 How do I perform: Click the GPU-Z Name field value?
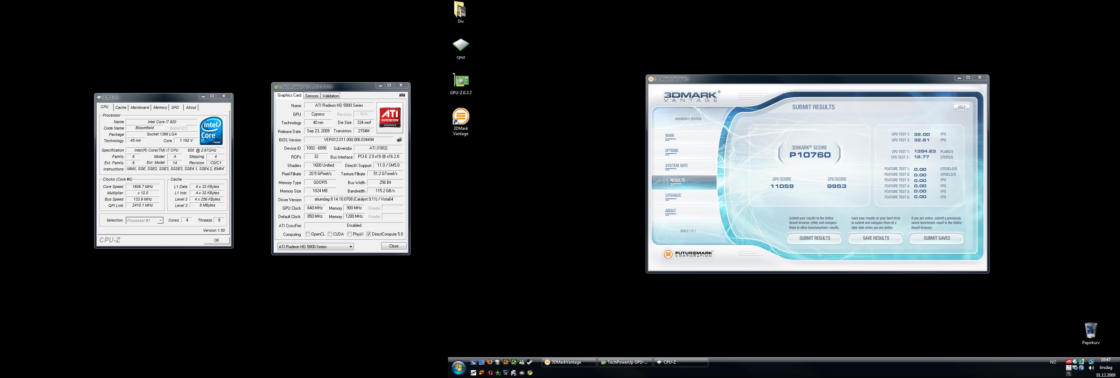coord(339,106)
